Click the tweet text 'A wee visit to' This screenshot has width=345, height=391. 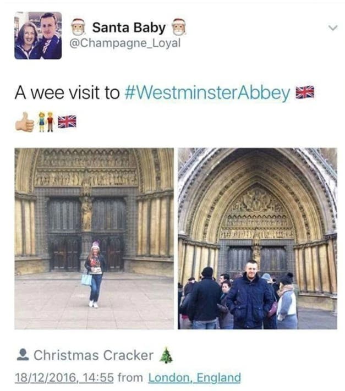coord(67,92)
